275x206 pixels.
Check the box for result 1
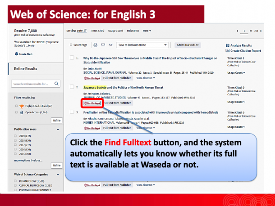point(72,58)
